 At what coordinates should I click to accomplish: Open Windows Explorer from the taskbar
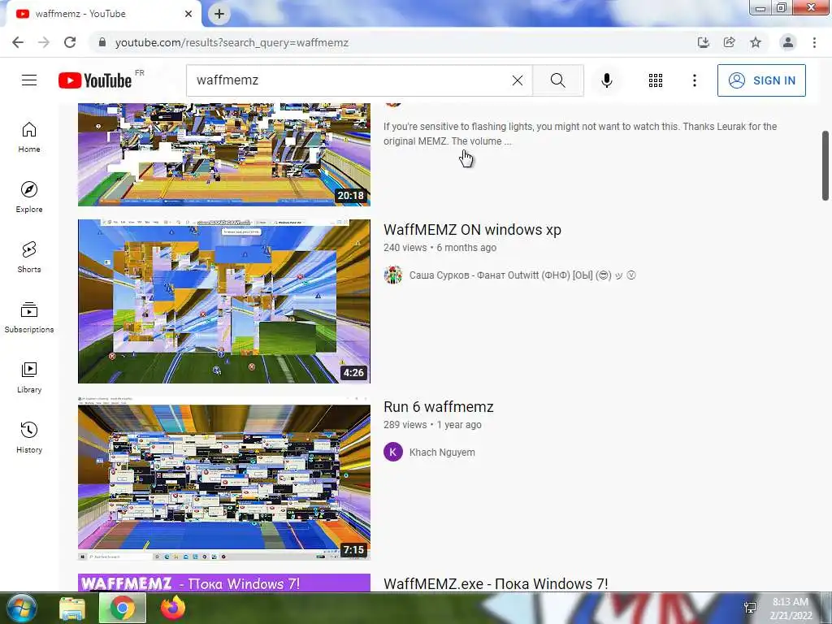[x=72, y=608]
